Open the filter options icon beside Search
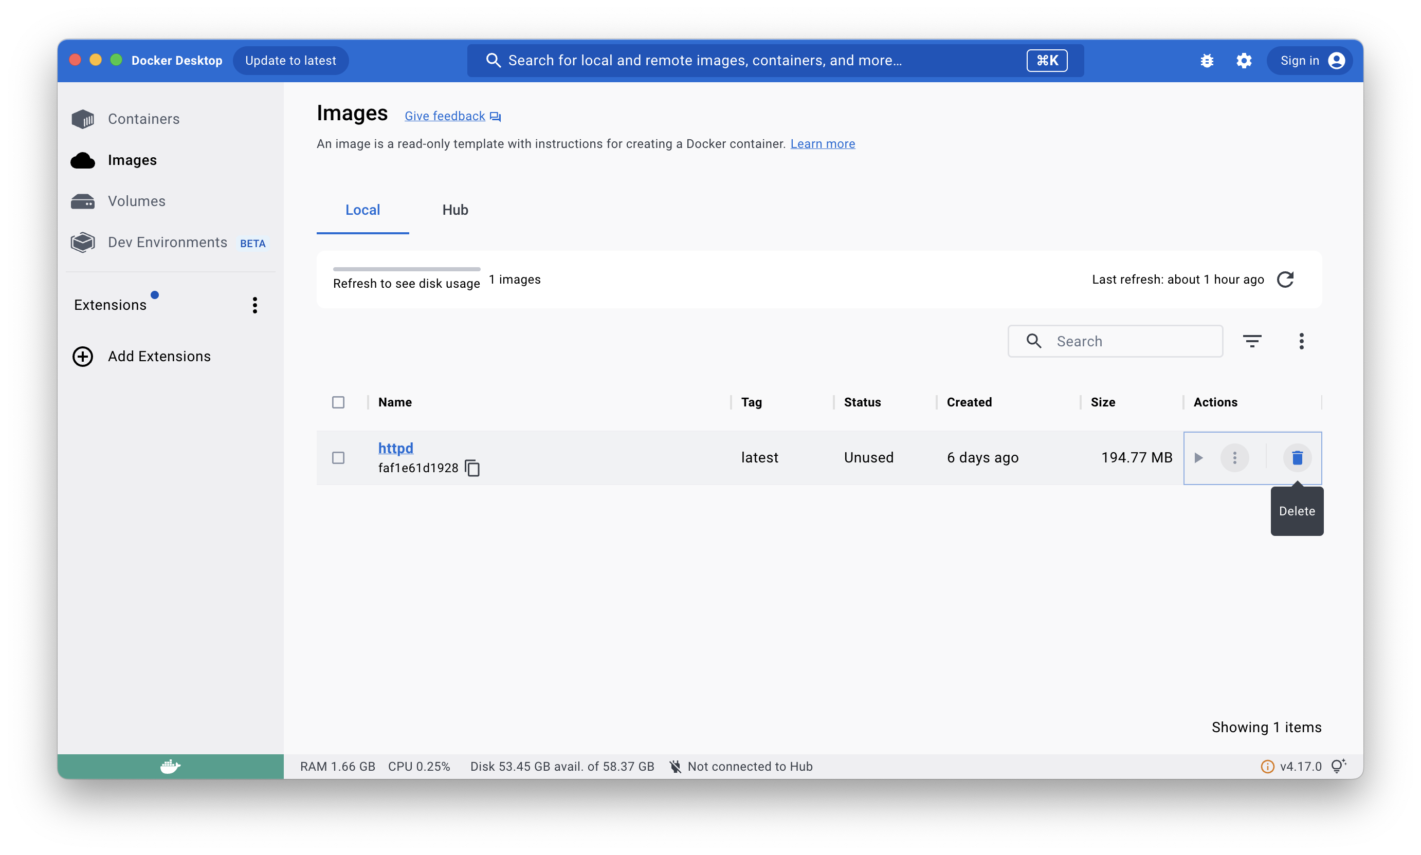The width and height of the screenshot is (1421, 855). pos(1252,341)
